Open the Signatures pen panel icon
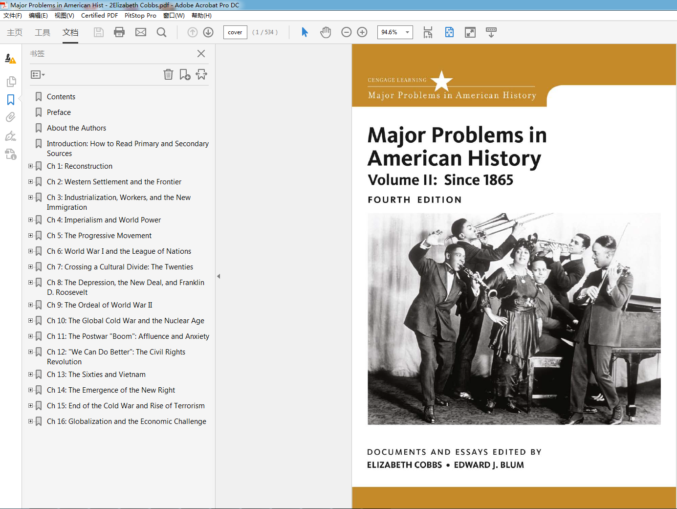Image resolution: width=677 pixels, height=509 pixels. pos(11,136)
